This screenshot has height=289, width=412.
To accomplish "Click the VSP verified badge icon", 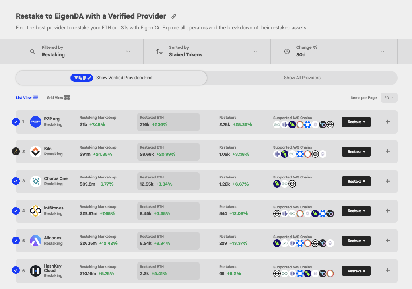I will click(82, 78).
